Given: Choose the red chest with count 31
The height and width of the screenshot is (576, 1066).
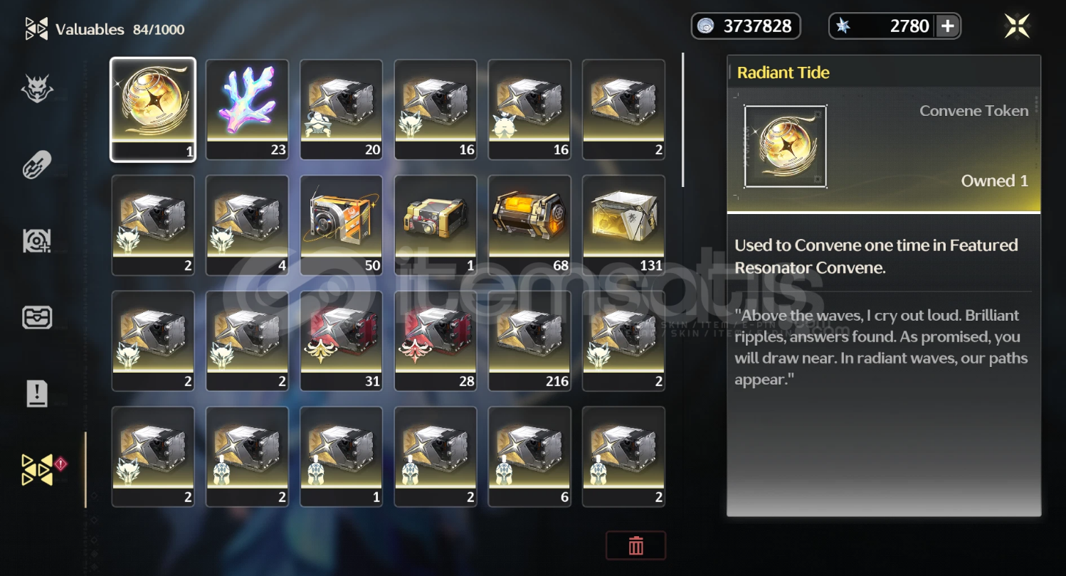Looking at the screenshot, I should click(x=341, y=341).
